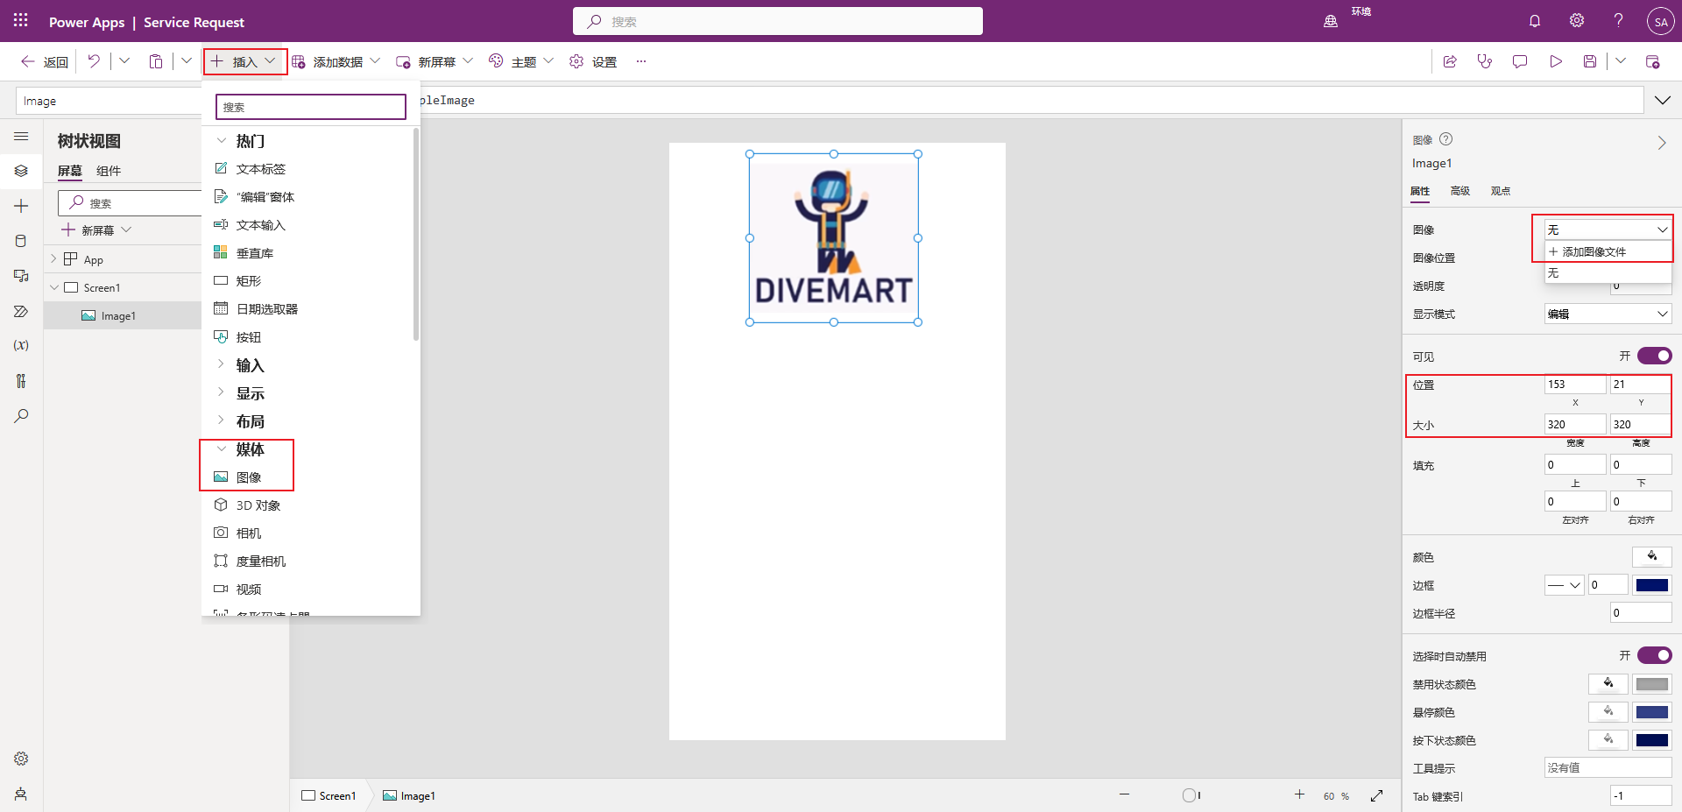Open the virtual agent icon in the left rail

(21, 794)
